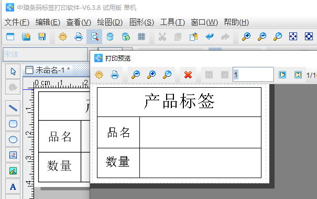Image resolution: width=317 pixels, height=199 pixels.
Task: Toggle the grid display icon
Action: 141,37
